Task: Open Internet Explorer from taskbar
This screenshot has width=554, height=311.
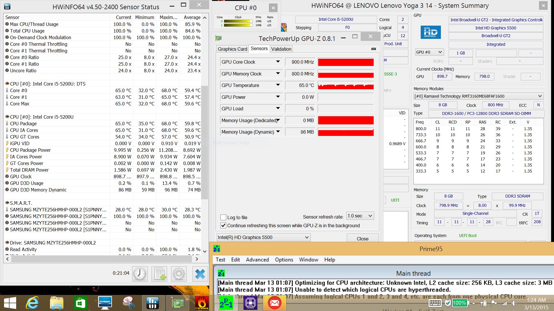Action: (x=32, y=303)
